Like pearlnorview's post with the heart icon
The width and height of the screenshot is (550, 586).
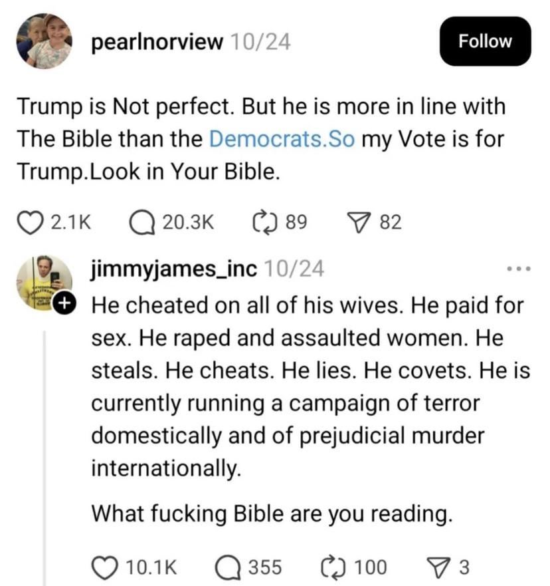29,221
